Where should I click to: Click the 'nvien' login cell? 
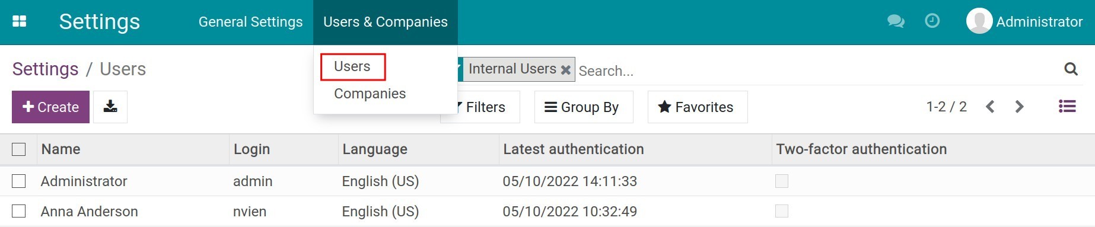click(250, 212)
